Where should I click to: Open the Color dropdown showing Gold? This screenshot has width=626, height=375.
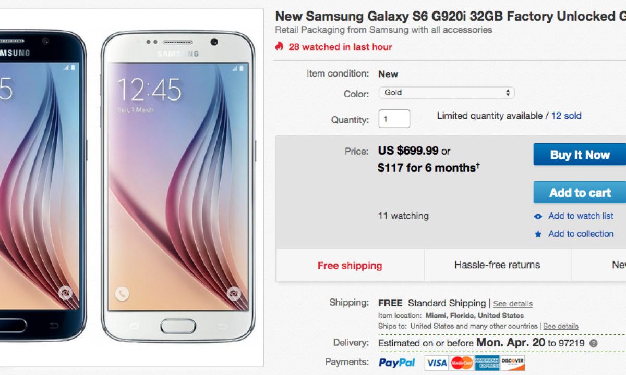(x=447, y=93)
